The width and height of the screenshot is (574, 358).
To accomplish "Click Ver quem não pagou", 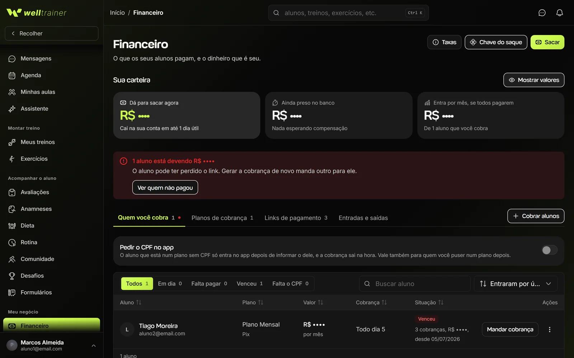I will pos(165,188).
